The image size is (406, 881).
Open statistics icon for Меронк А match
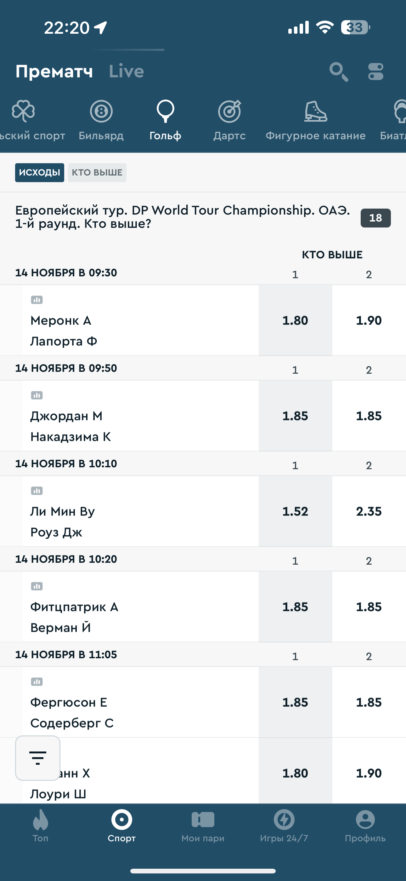click(37, 300)
